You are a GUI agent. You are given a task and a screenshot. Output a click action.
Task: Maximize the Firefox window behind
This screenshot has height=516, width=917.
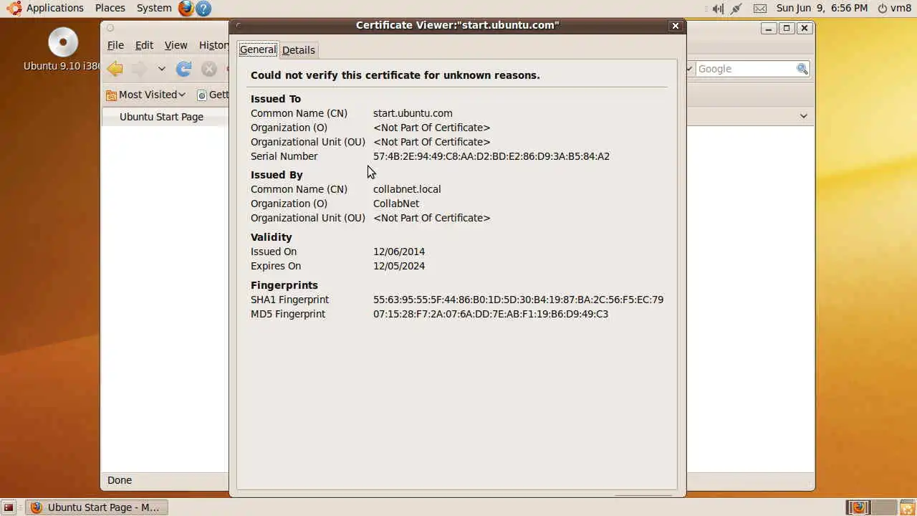(x=787, y=28)
